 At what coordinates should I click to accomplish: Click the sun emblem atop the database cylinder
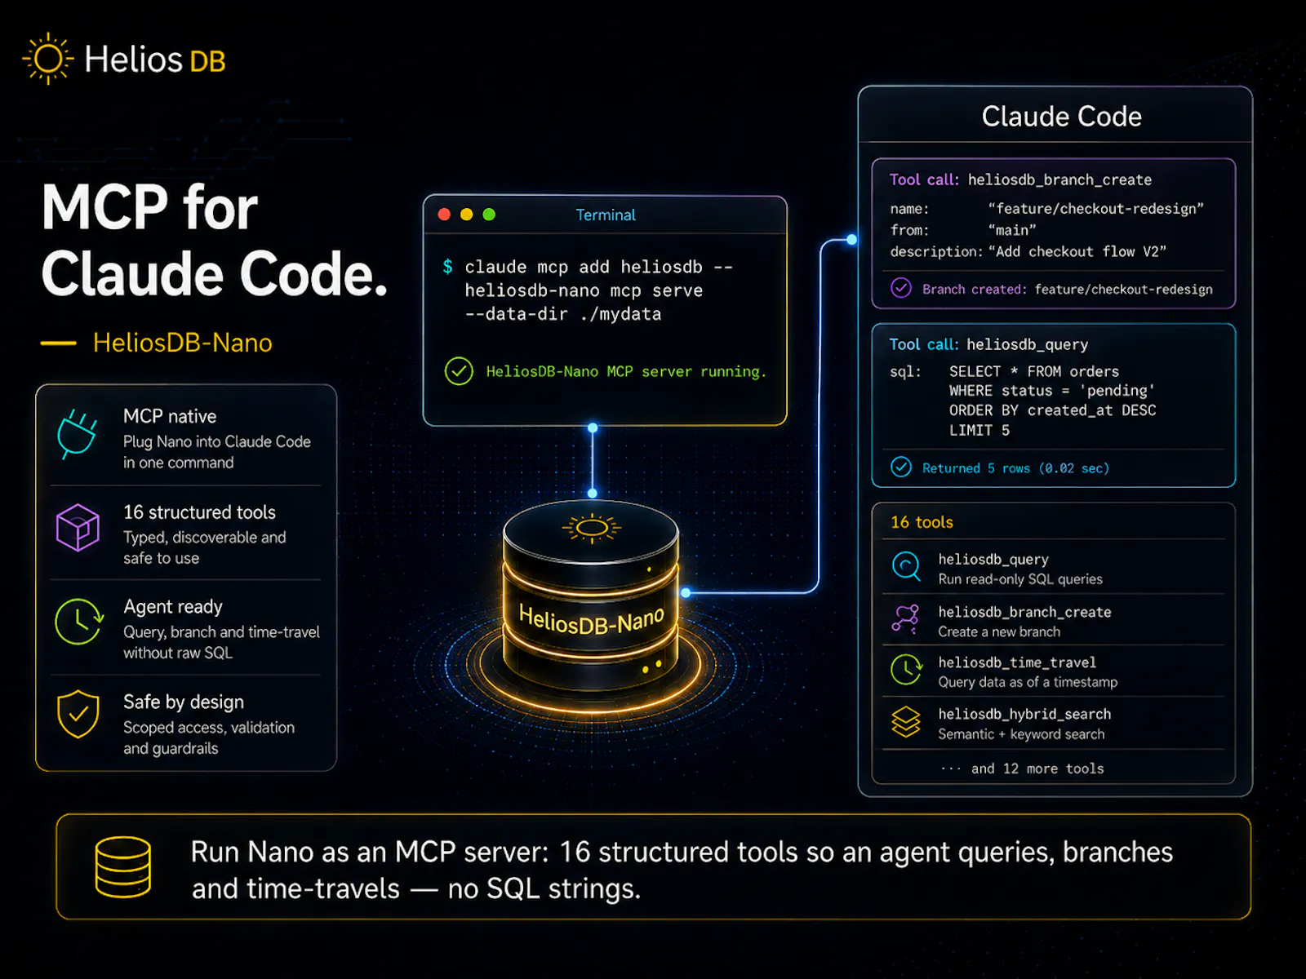coord(592,529)
